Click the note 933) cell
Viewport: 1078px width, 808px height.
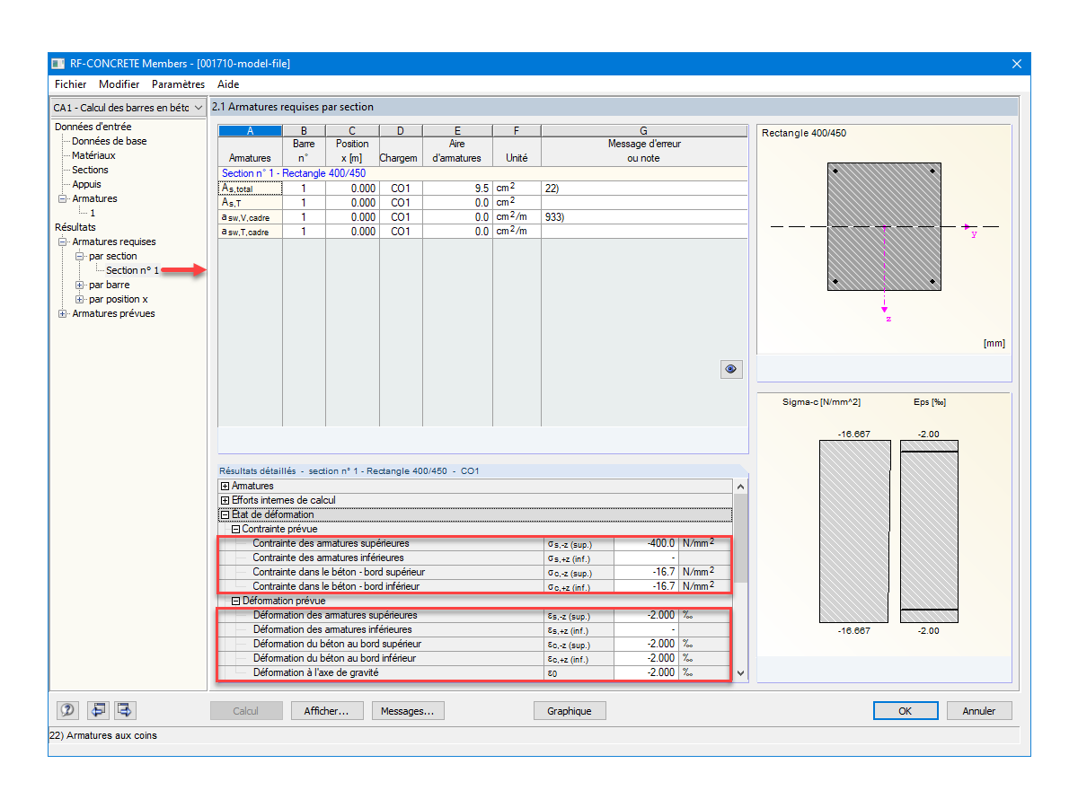644,217
